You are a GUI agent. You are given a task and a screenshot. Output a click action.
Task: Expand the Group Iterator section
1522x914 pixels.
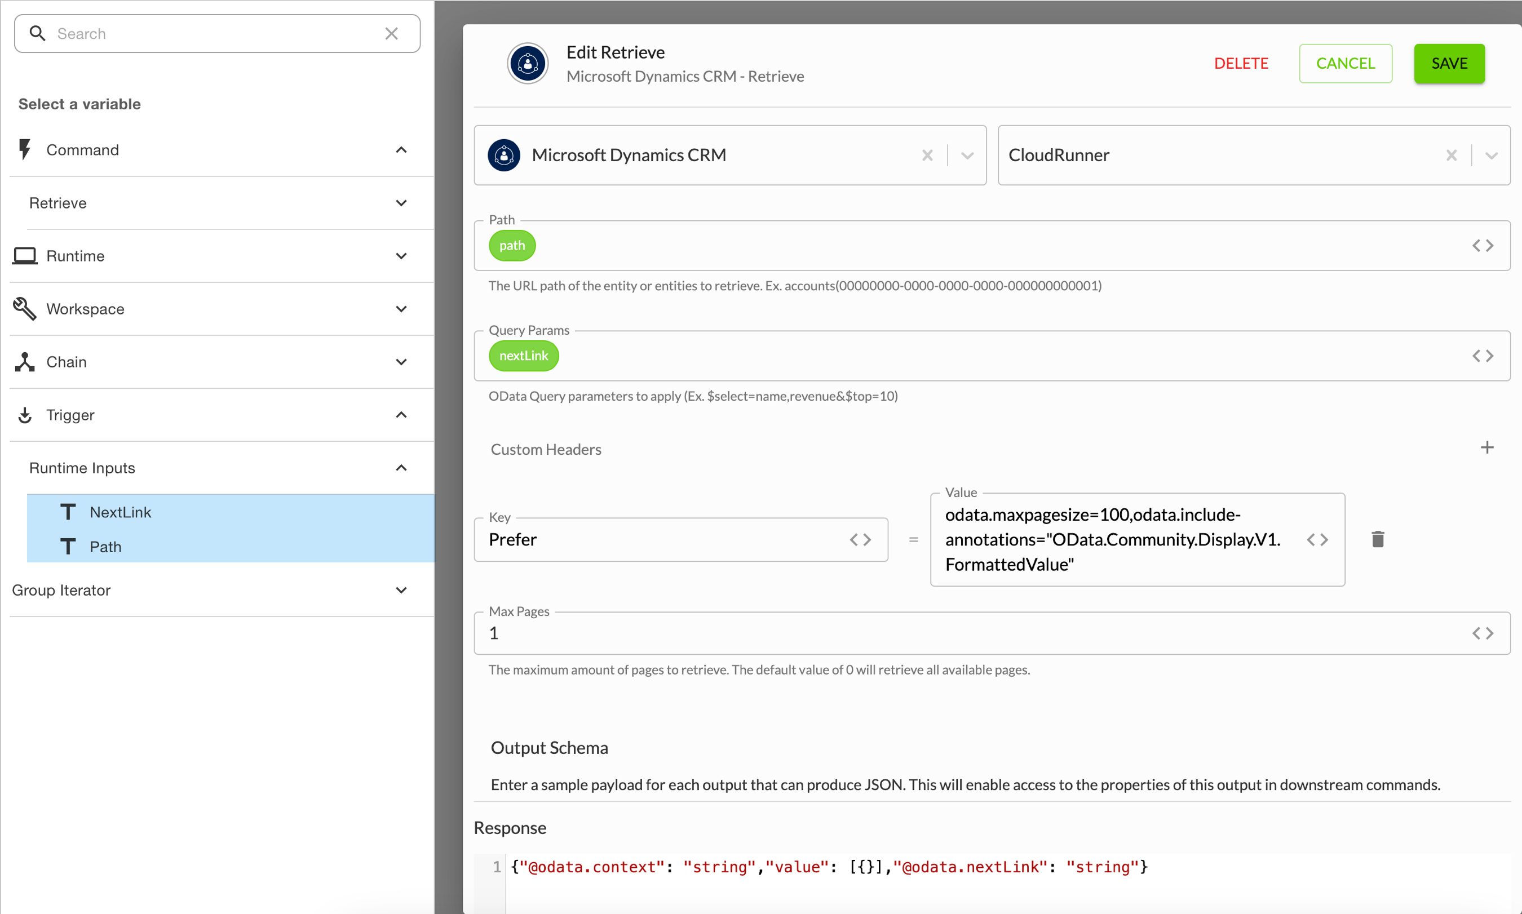pyautogui.click(x=401, y=591)
